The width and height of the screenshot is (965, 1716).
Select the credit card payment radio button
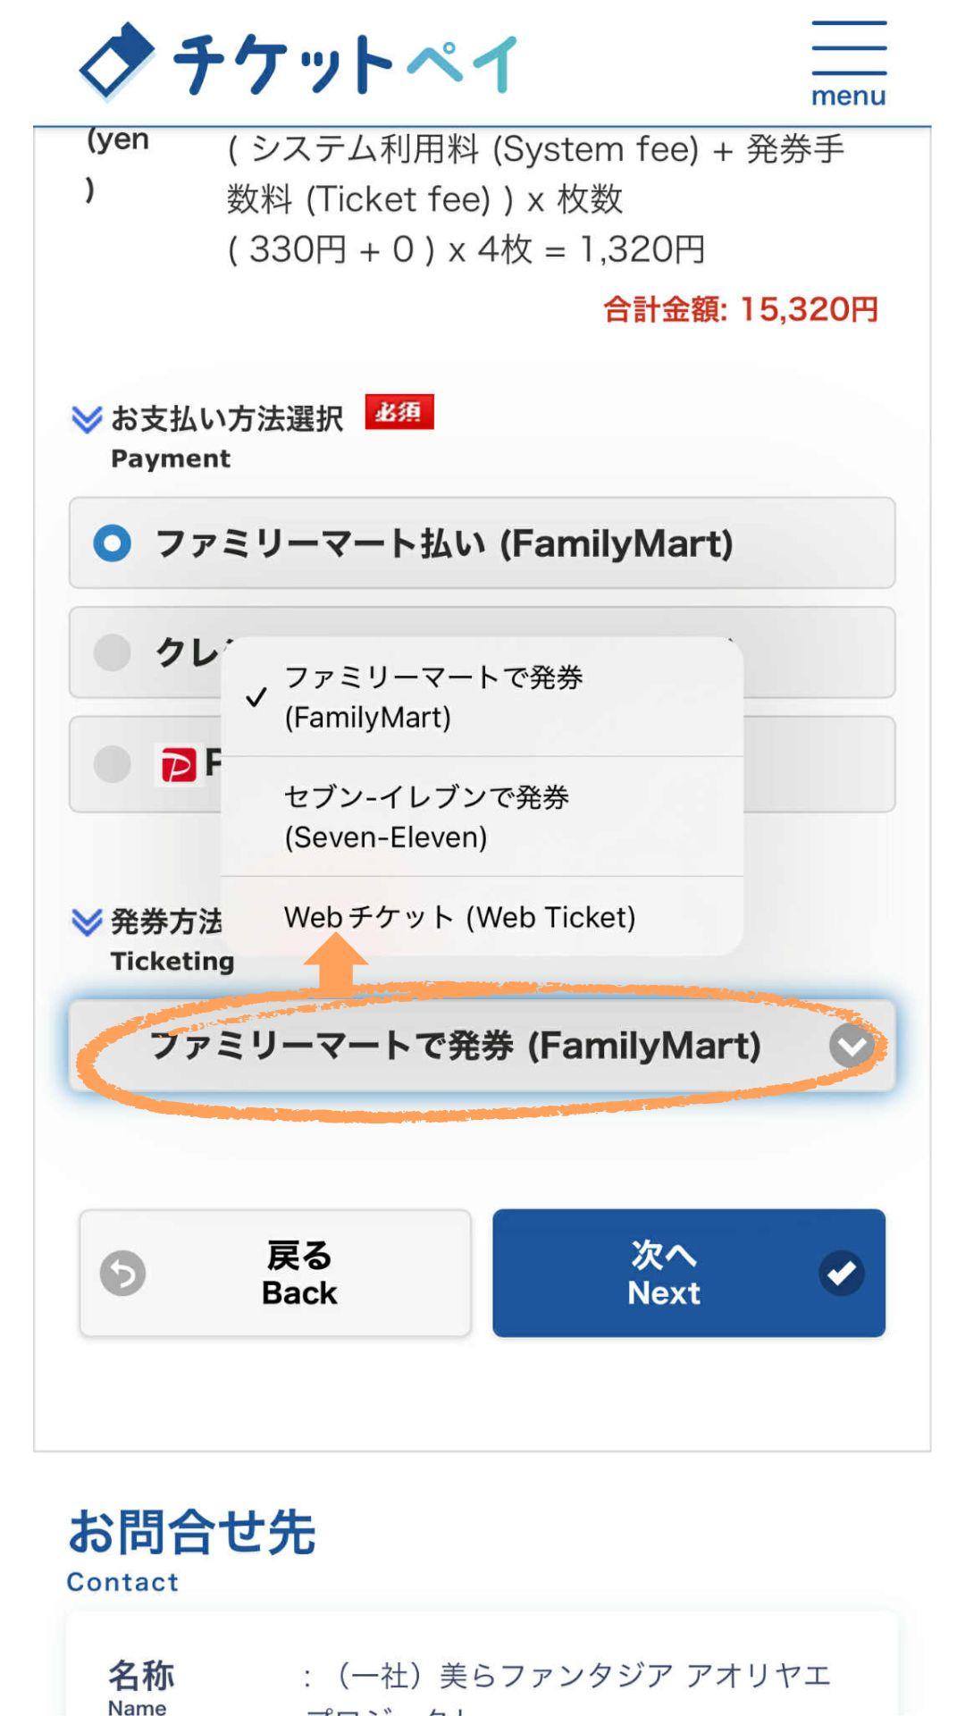click(x=113, y=652)
